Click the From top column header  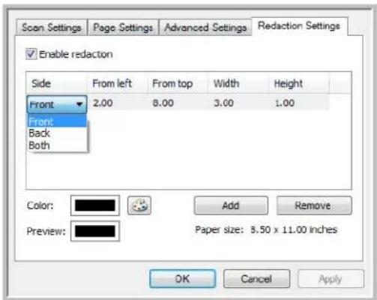pyautogui.click(x=178, y=83)
